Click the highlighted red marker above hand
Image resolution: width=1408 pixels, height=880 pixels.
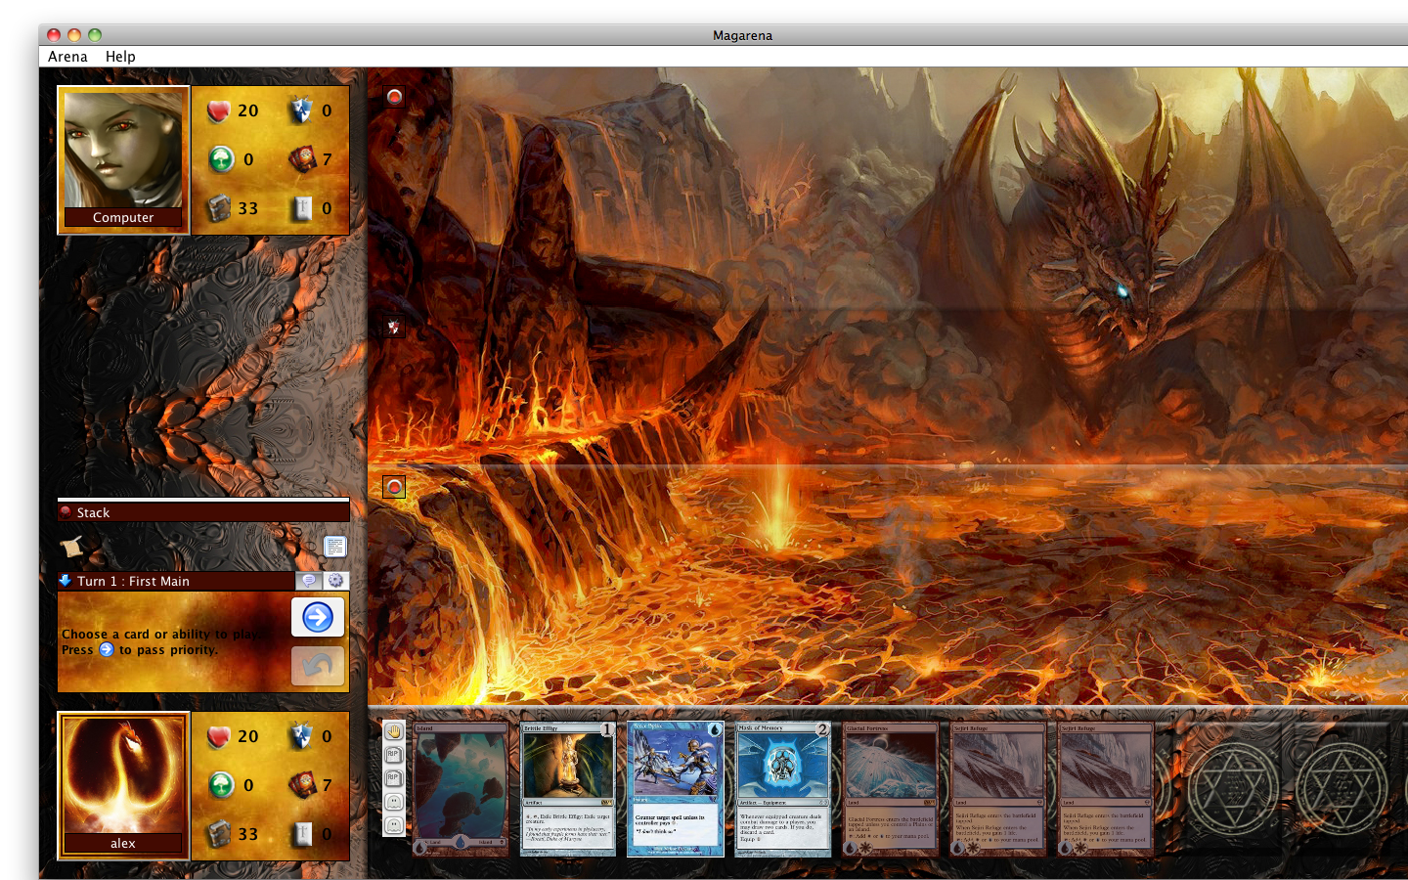coord(394,486)
